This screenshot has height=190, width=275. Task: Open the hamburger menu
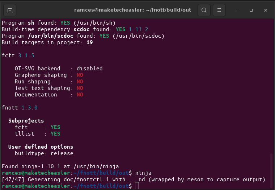click(x=219, y=10)
